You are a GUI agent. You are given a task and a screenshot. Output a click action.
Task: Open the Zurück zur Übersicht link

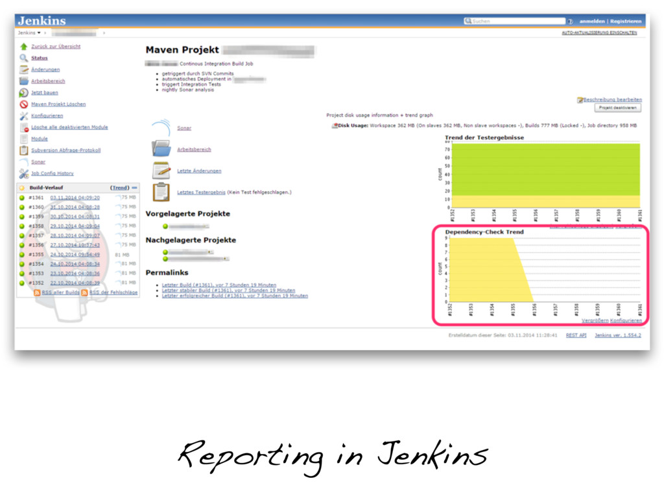pos(56,47)
